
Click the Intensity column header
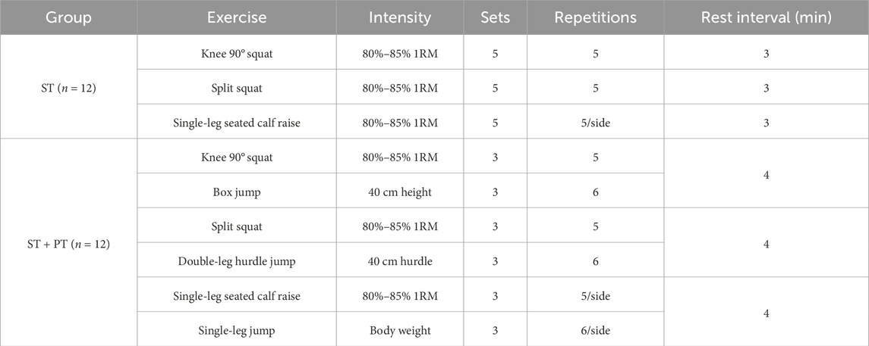coord(400,17)
